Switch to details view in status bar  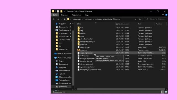tap(162, 92)
